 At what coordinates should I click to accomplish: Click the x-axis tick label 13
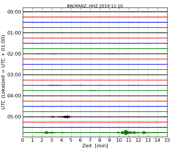click(x=148, y=140)
